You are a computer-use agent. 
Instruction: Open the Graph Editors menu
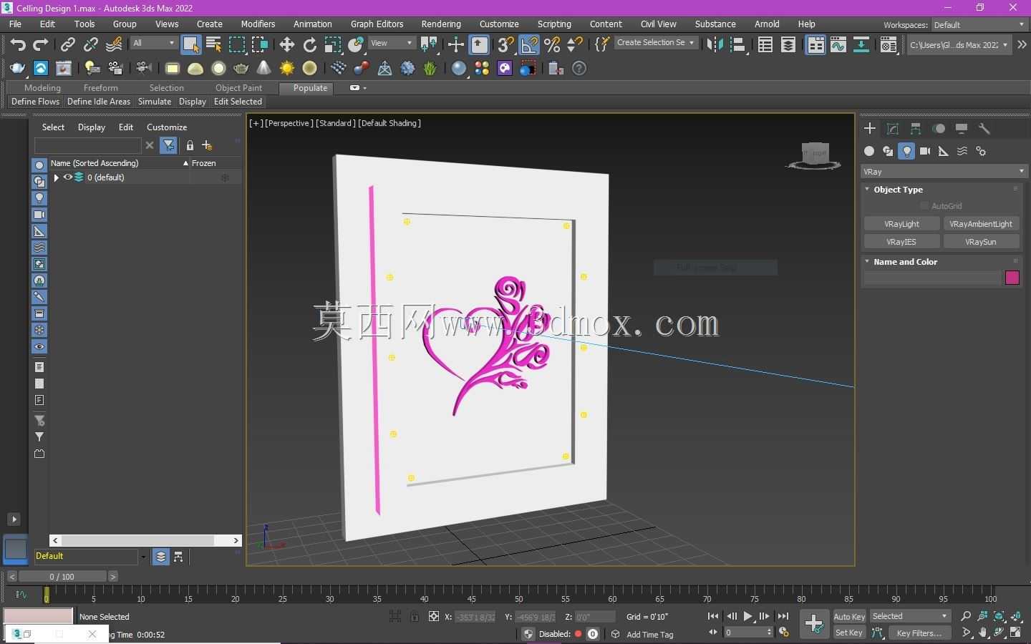point(377,24)
